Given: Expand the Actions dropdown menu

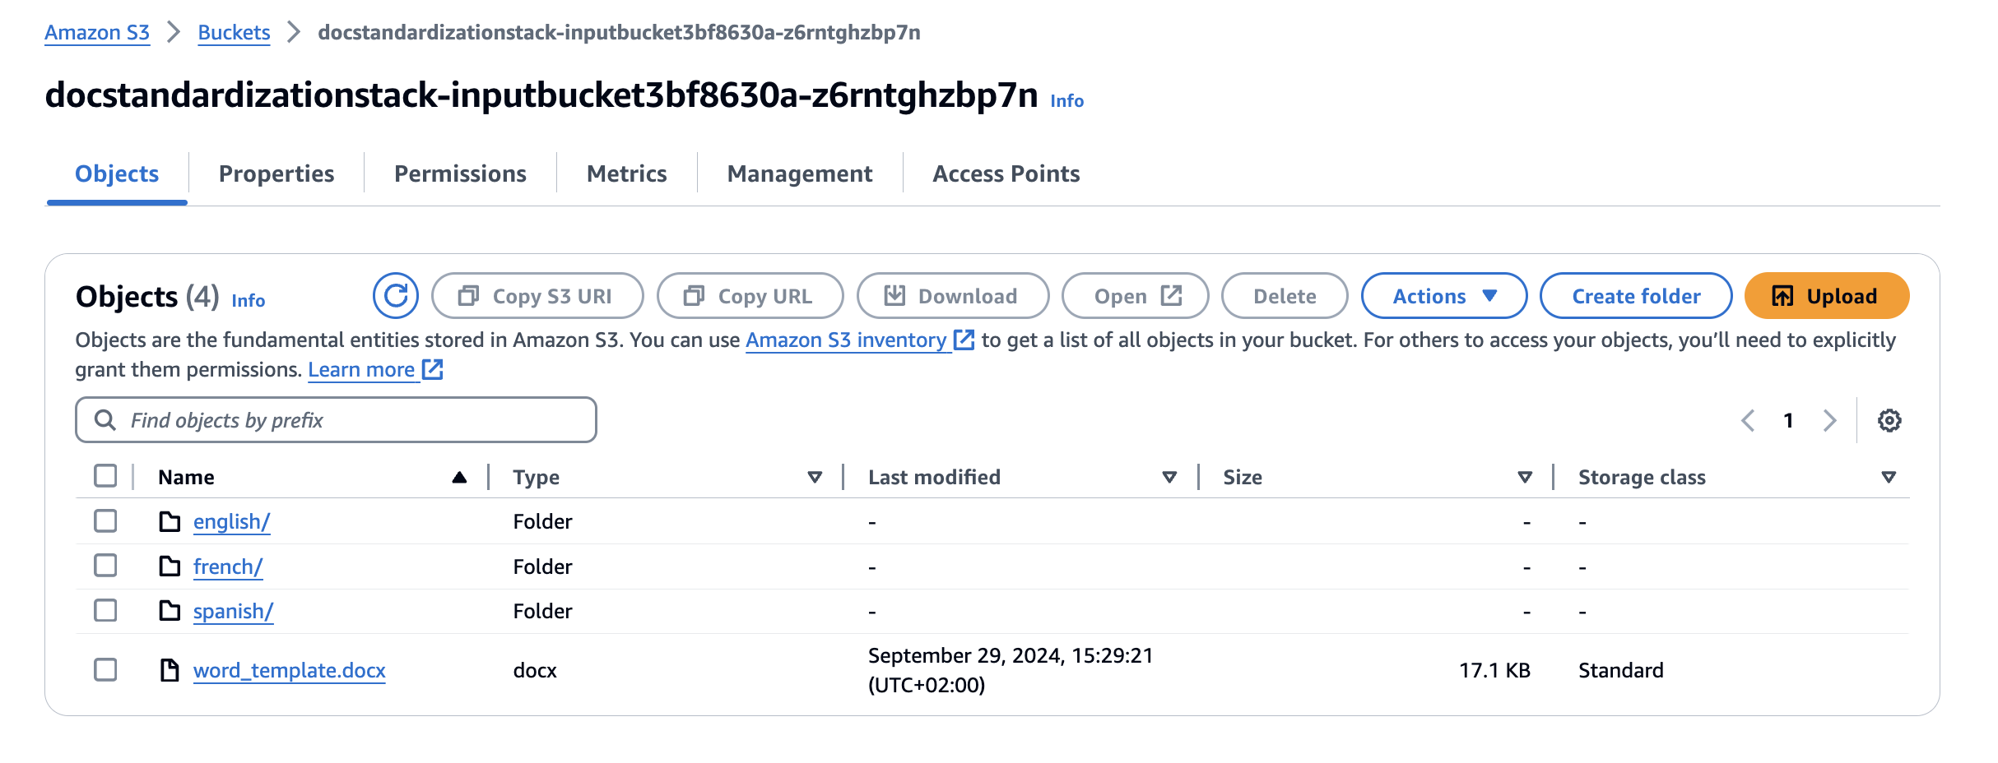Looking at the screenshot, I should [x=1443, y=296].
